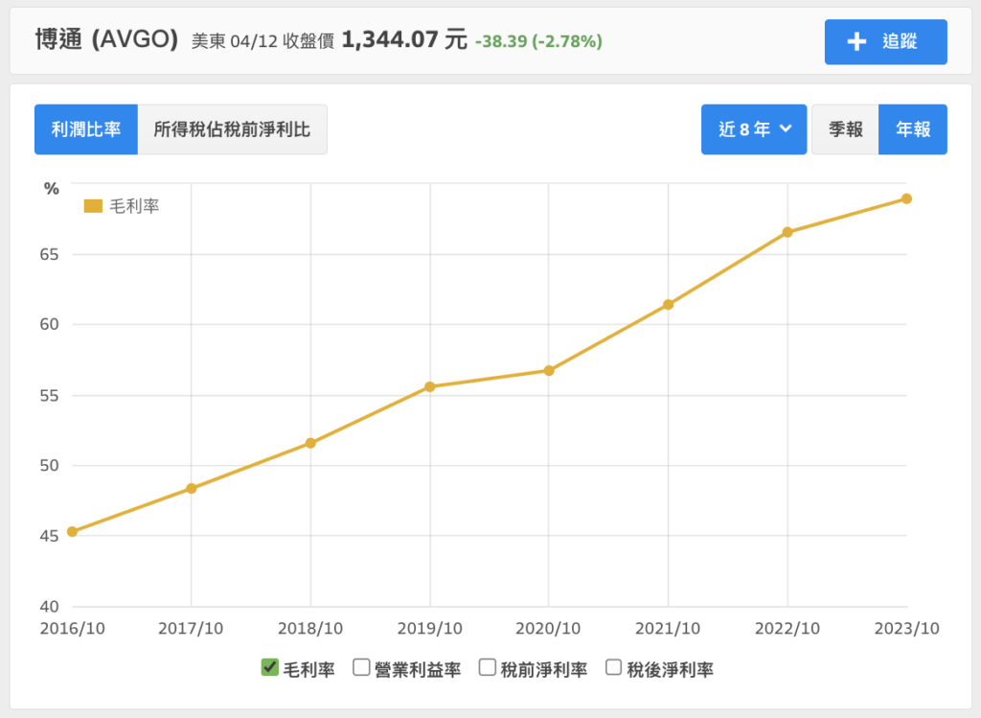The height and width of the screenshot is (718, 981).
Task: Click the 美東 04/12 收盤價 label
Action: pyautogui.click(x=262, y=41)
